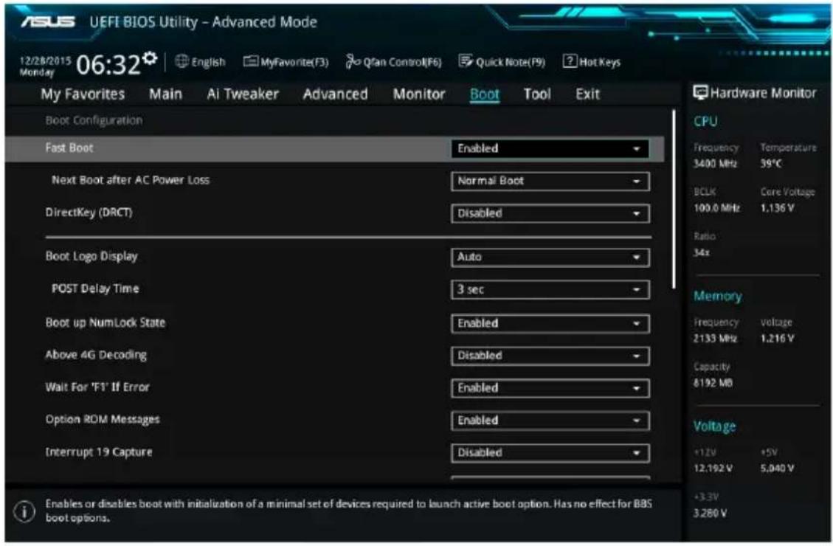Viewport: 833px width, 546px height.
Task: Select the Boot Logo Display label
Action: pyautogui.click(x=91, y=257)
